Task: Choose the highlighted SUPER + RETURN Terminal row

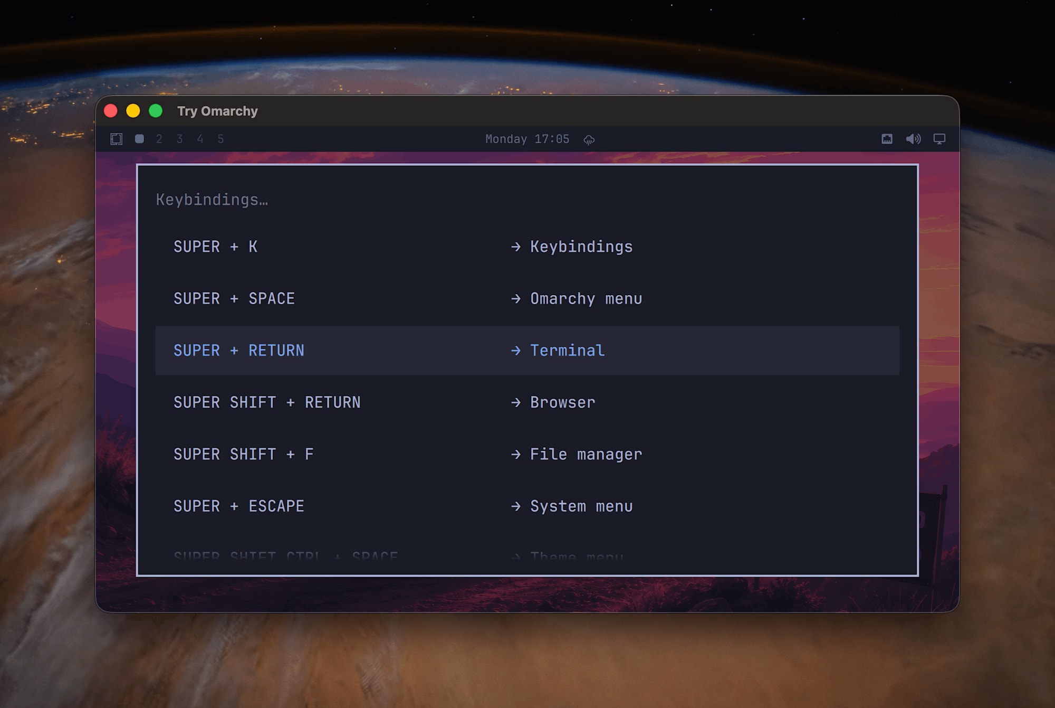Action: click(x=527, y=351)
